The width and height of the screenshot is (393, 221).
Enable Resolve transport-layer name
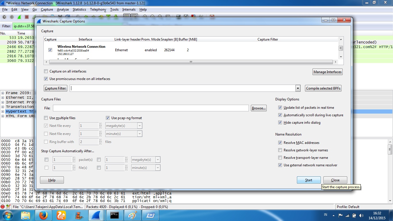click(280, 158)
